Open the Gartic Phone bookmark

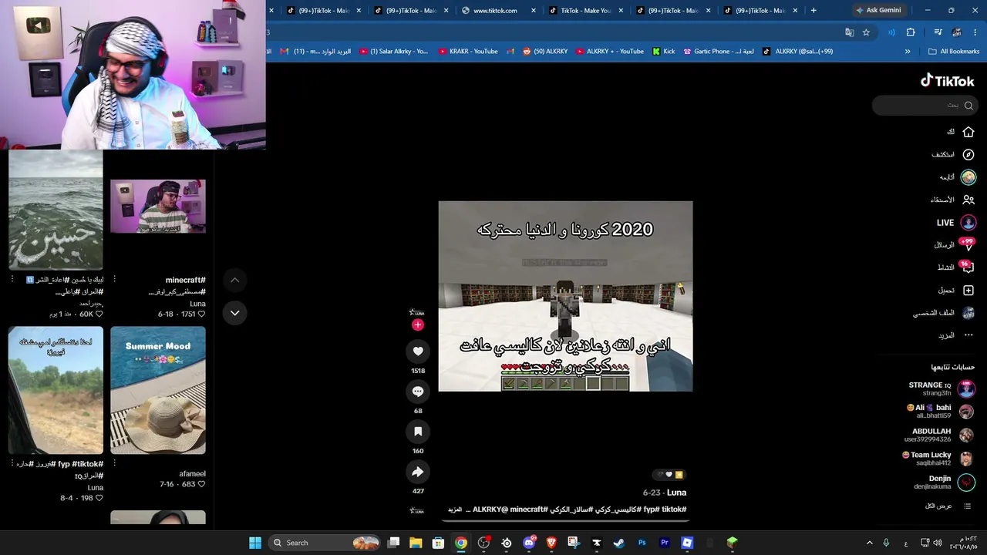(x=719, y=52)
